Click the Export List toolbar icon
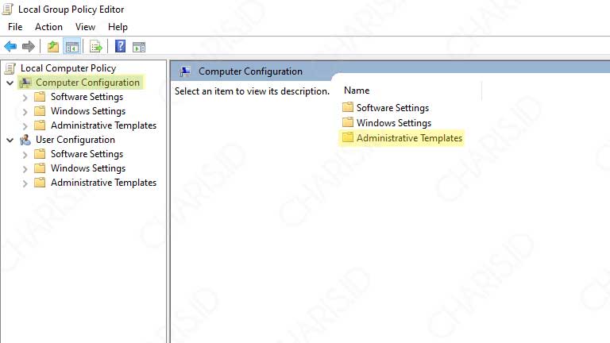This screenshot has height=343, width=610. pos(95,47)
